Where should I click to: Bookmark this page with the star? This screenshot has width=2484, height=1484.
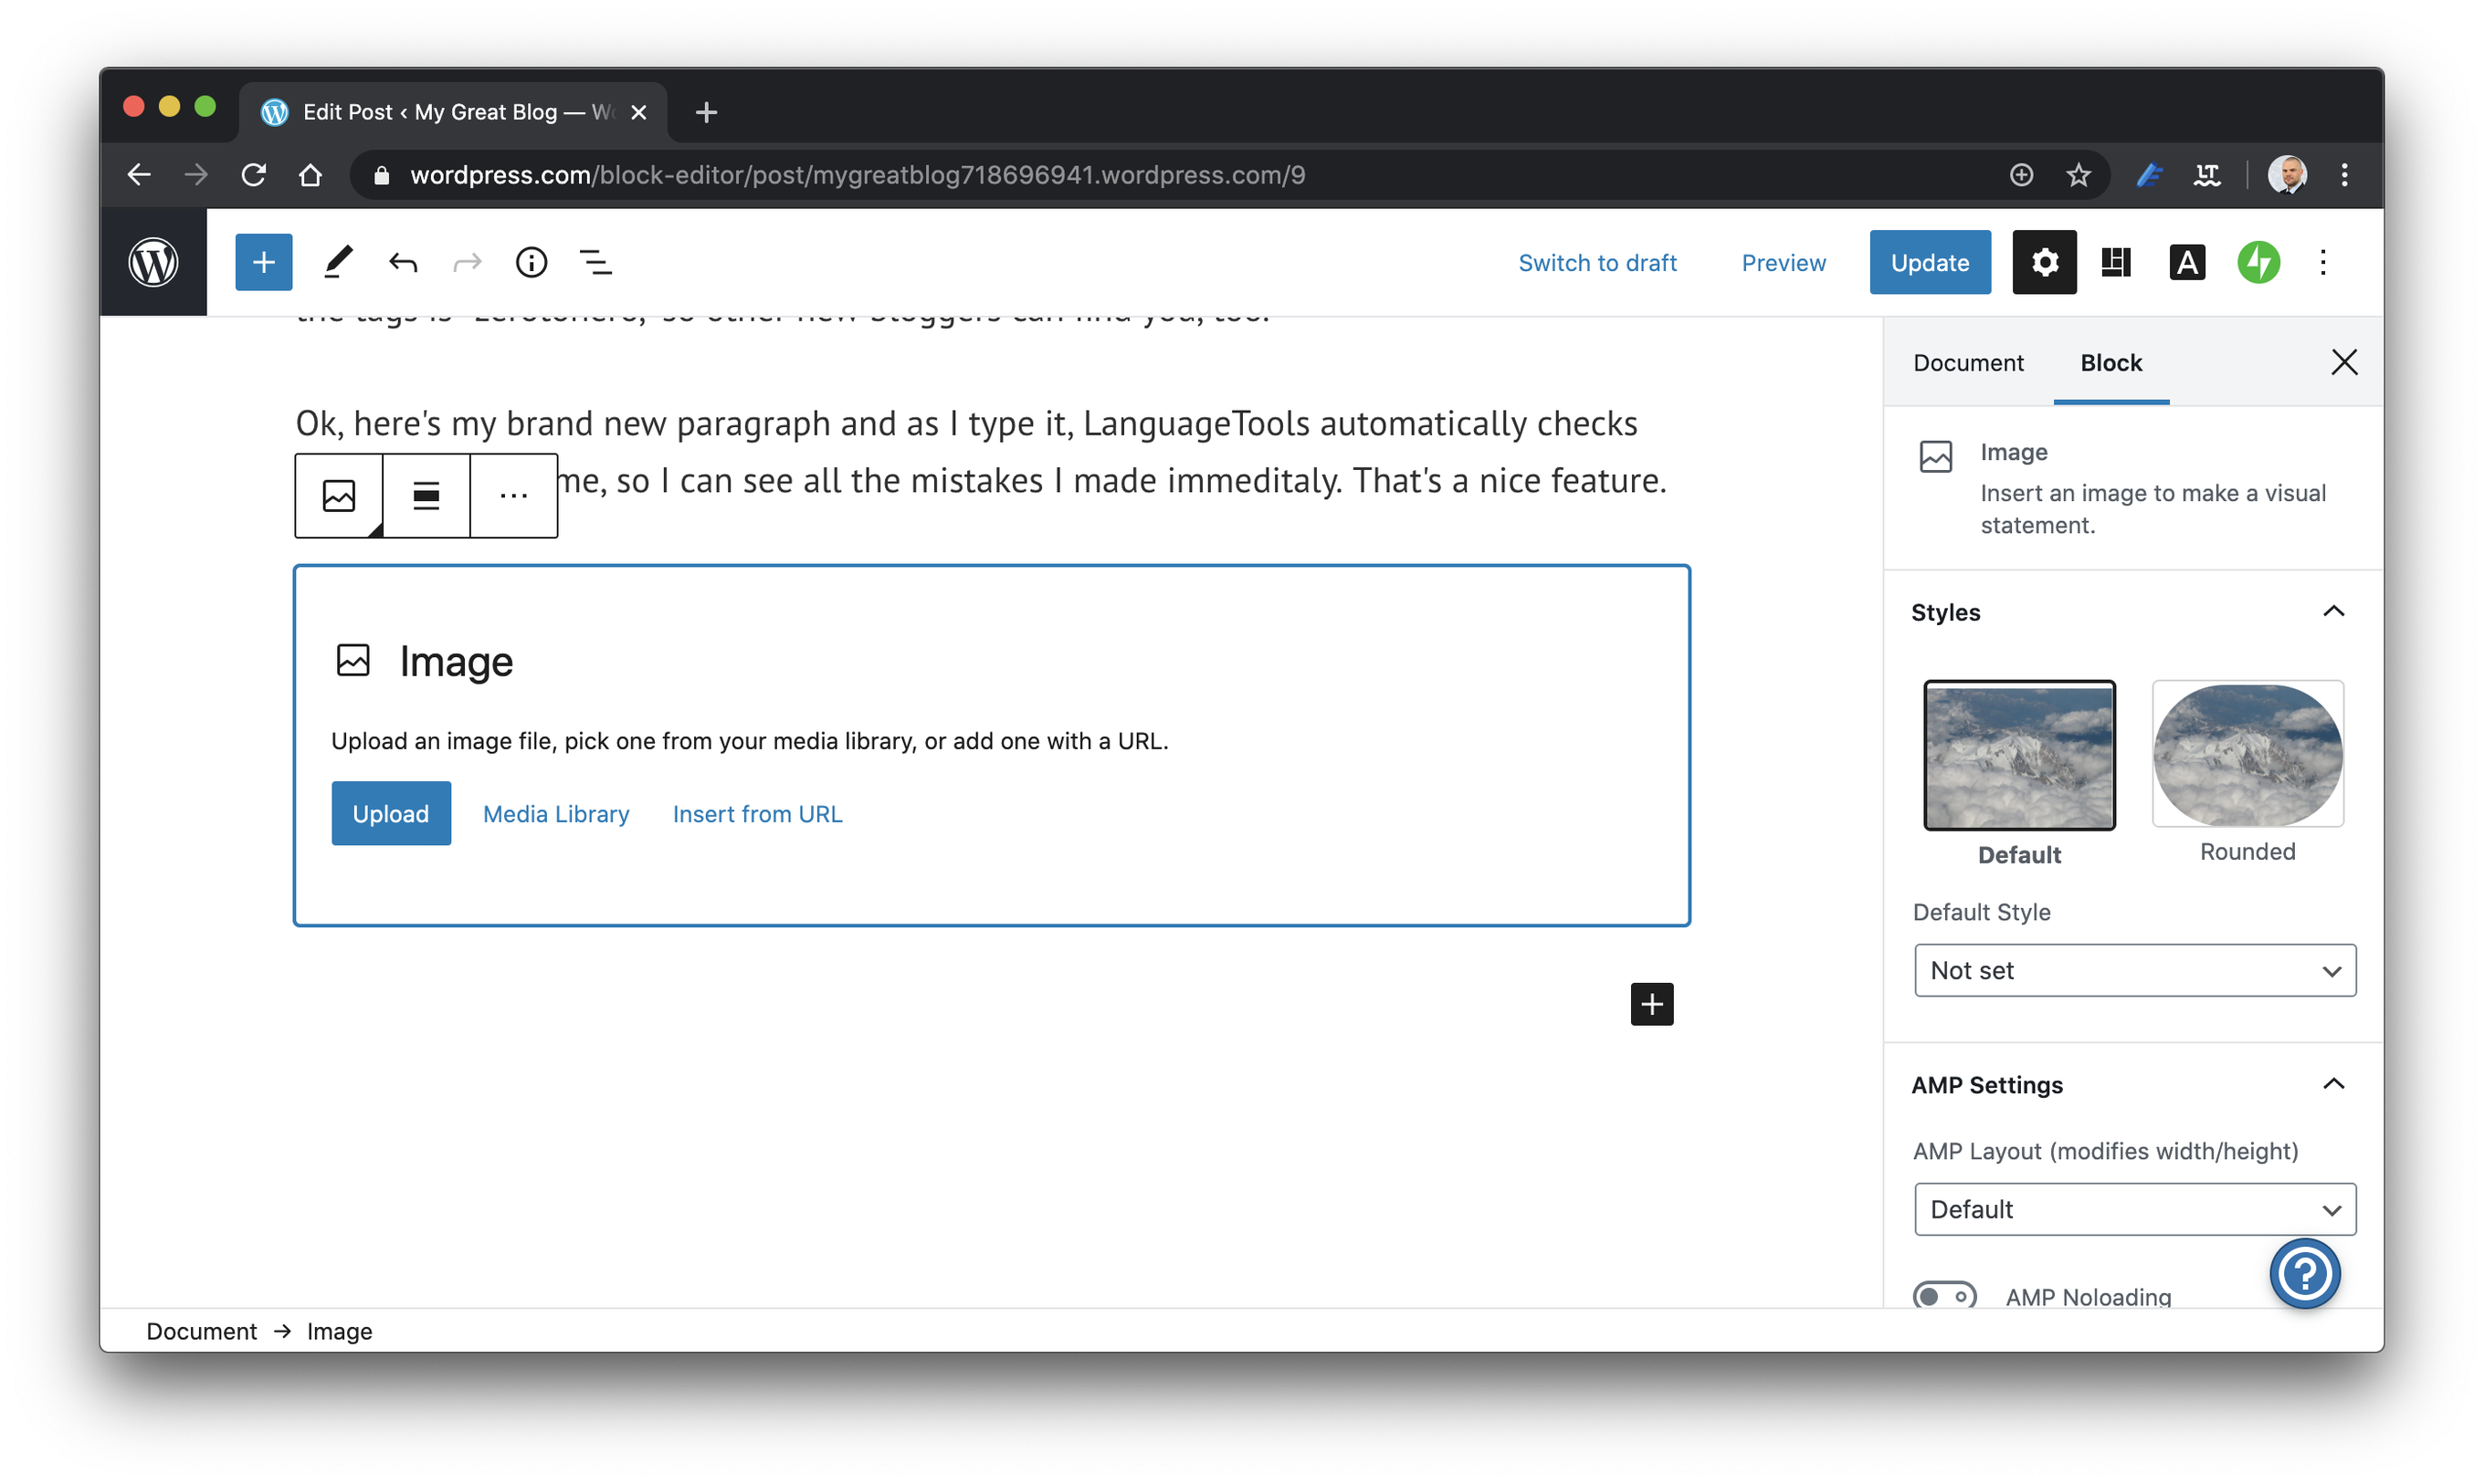tap(2079, 175)
